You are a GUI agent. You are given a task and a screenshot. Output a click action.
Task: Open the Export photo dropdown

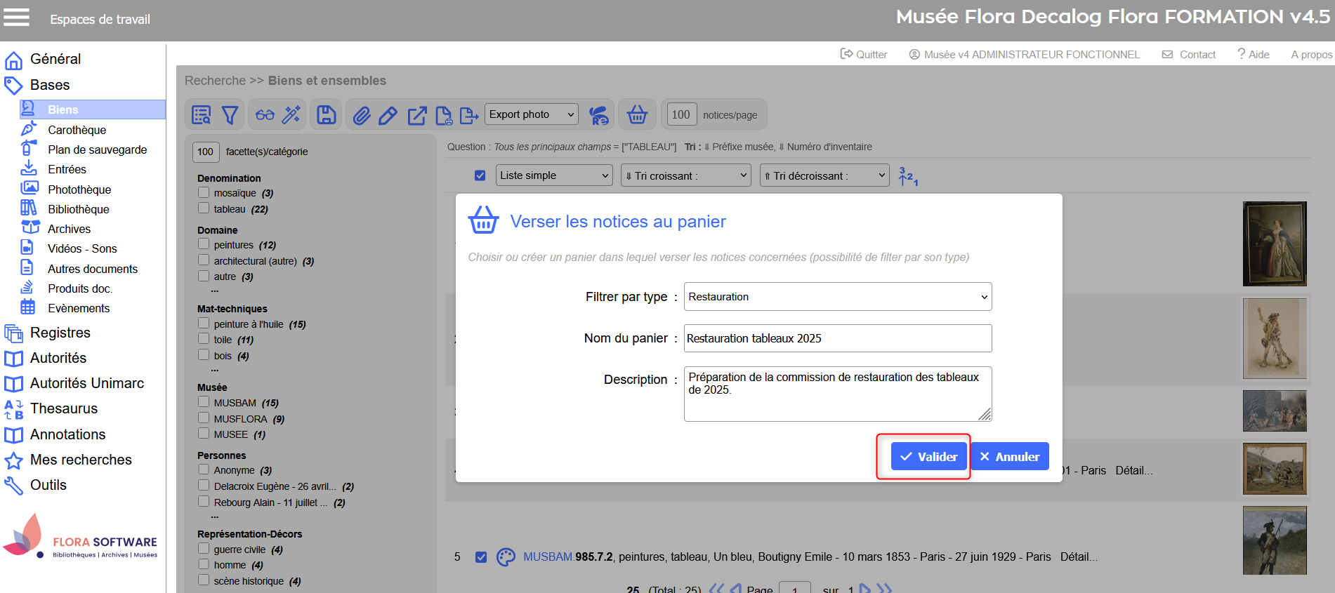(531, 114)
